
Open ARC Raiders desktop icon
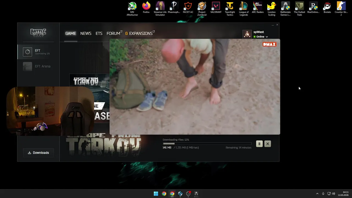pyautogui.click(x=258, y=8)
